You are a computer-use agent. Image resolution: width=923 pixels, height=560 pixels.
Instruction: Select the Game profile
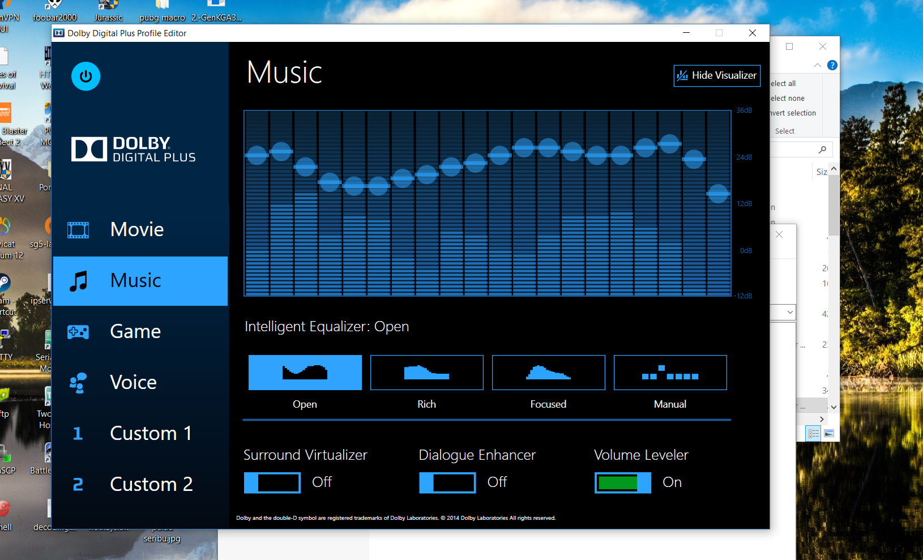[140, 331]
